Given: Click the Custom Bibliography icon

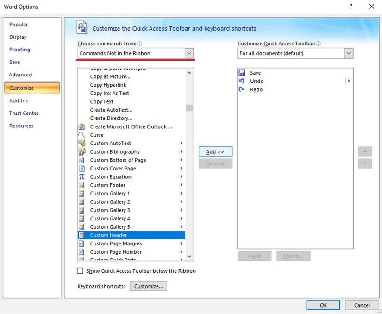Looking at the screenshot, I should tap(81, 151).
